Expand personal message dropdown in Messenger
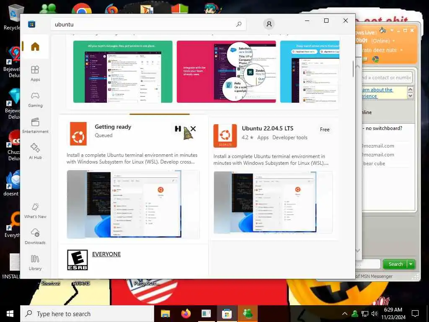This screenshot has height=322, width=429. coord(401,50)
